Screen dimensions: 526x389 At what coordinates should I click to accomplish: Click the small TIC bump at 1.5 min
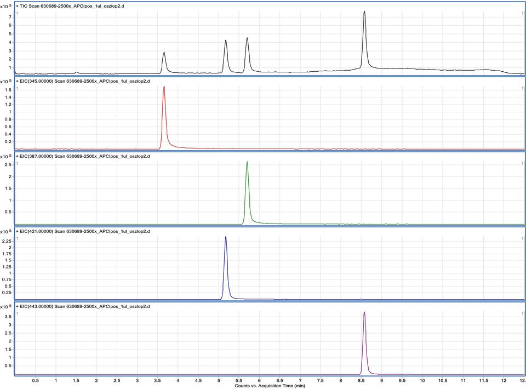77,72
